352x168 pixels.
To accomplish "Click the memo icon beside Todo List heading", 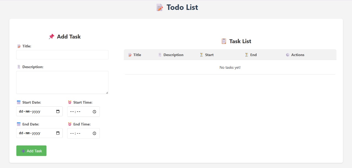I will click(x=160, y=7).
